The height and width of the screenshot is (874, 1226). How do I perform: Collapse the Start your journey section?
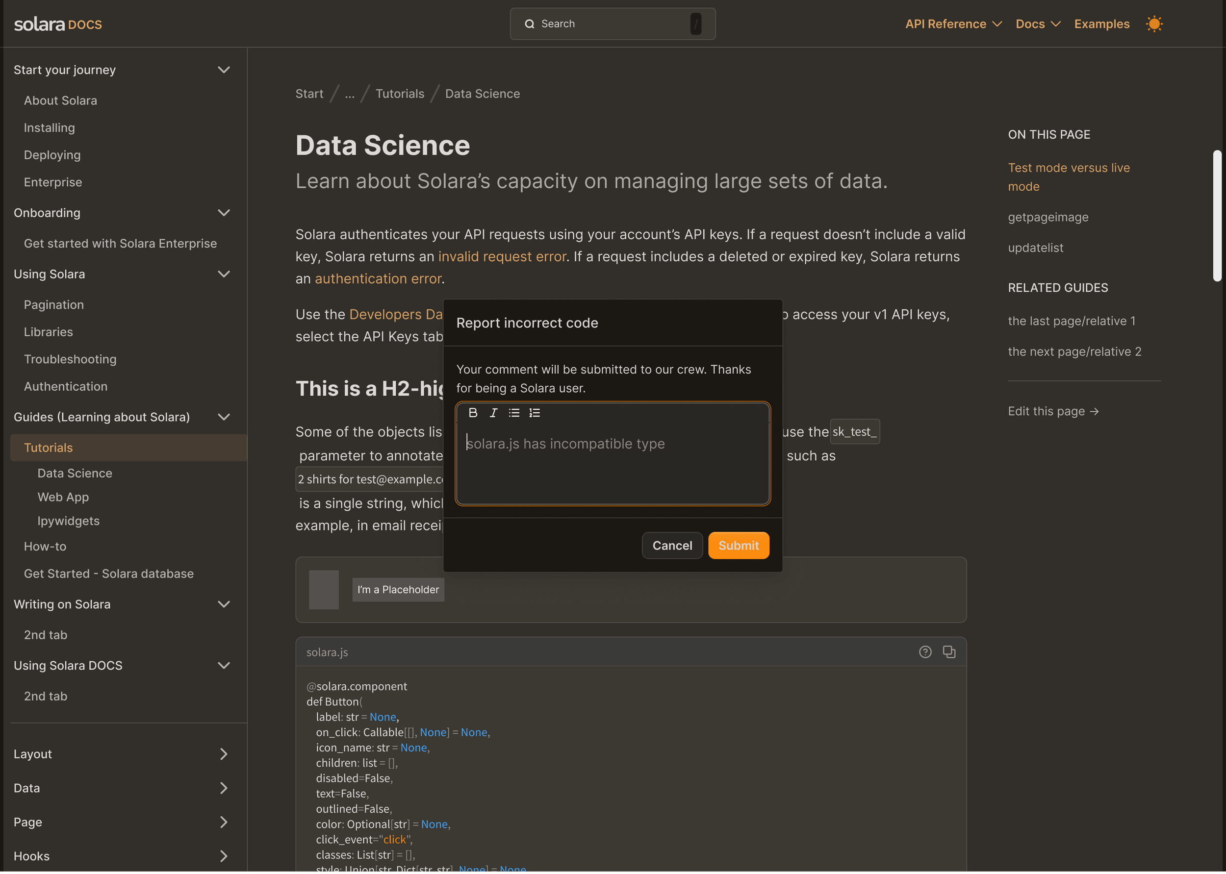224,70
